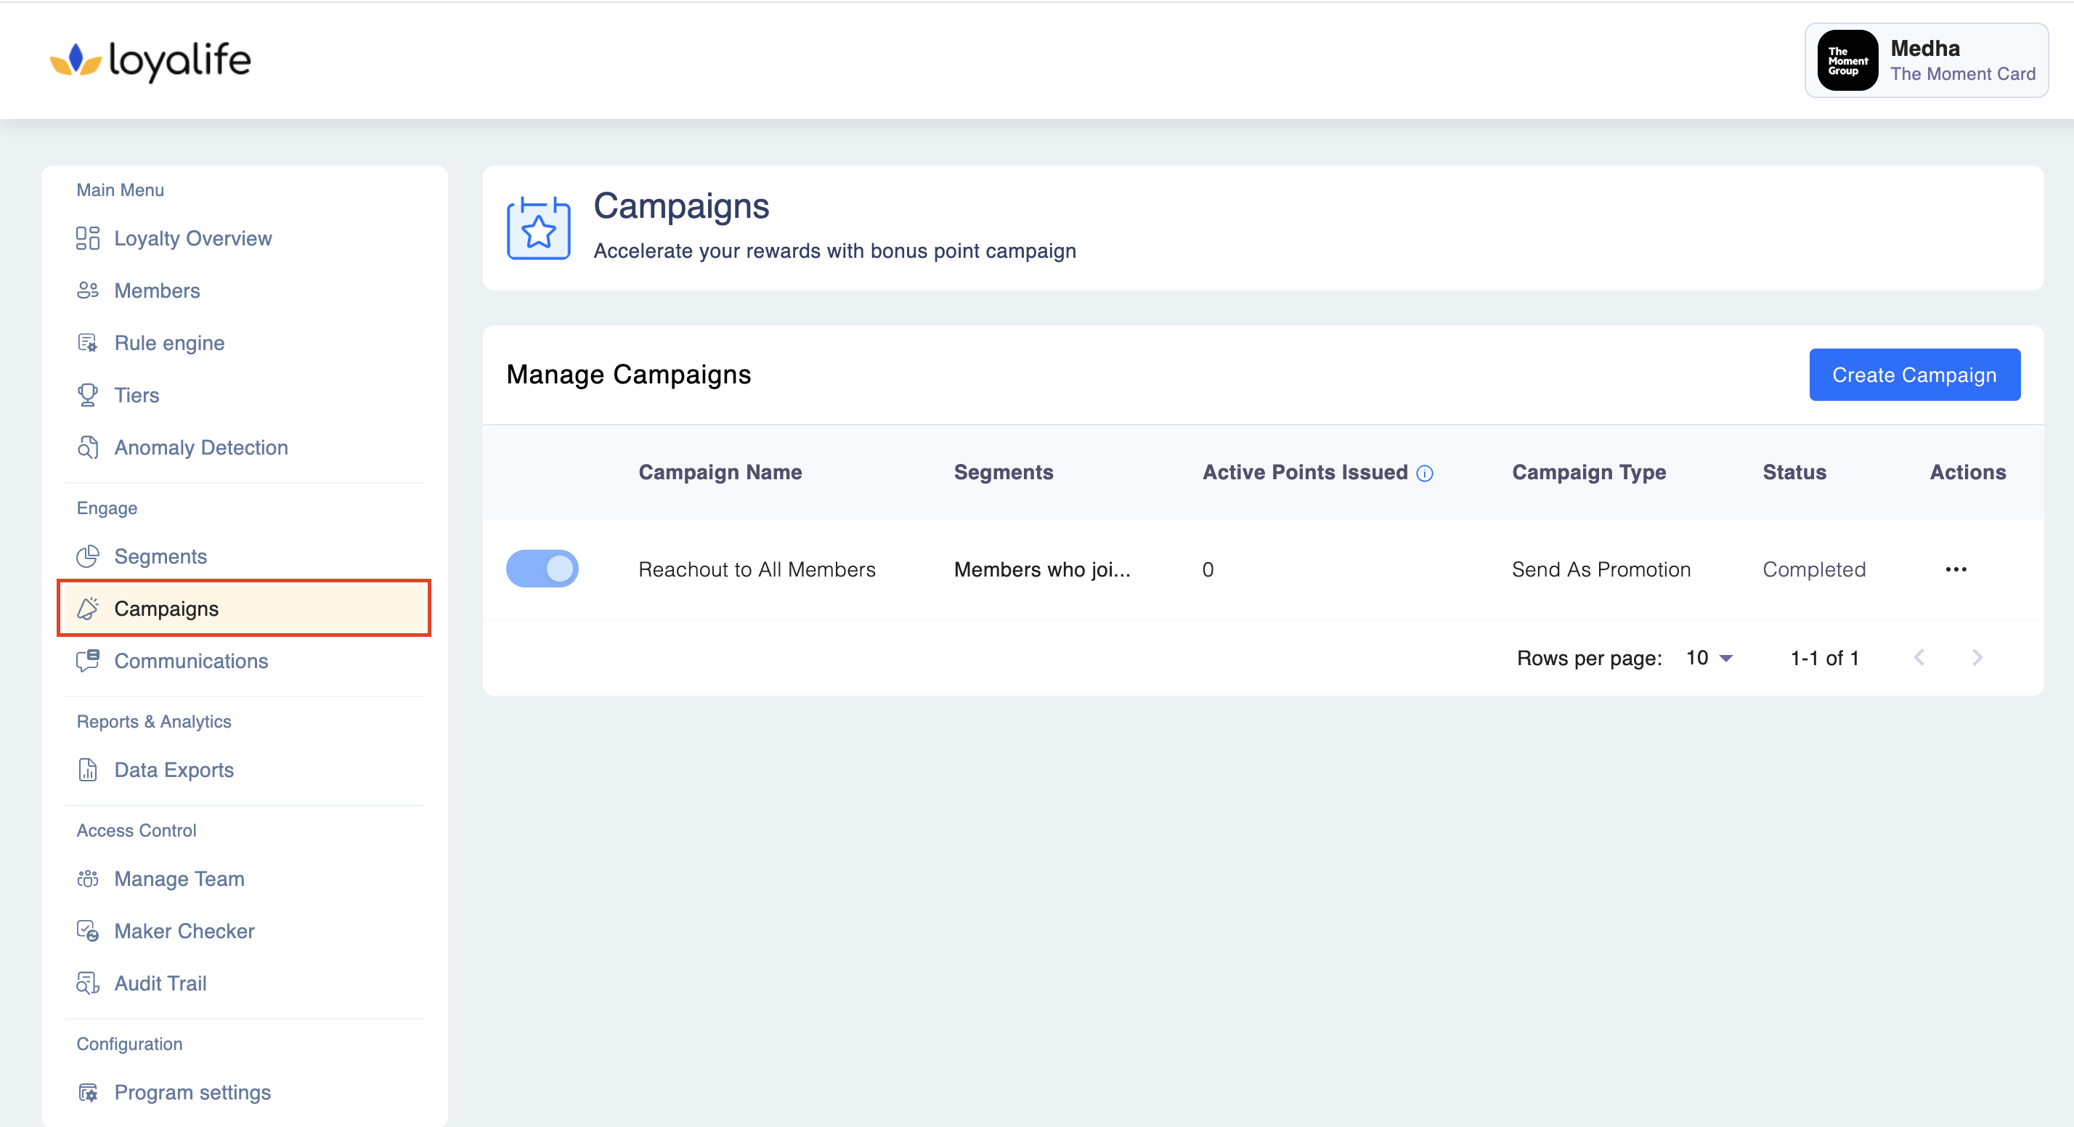Click info icon beside Active Points Issued
The height and width of the screenshot is (1127, 2074).
(1424, 473)
